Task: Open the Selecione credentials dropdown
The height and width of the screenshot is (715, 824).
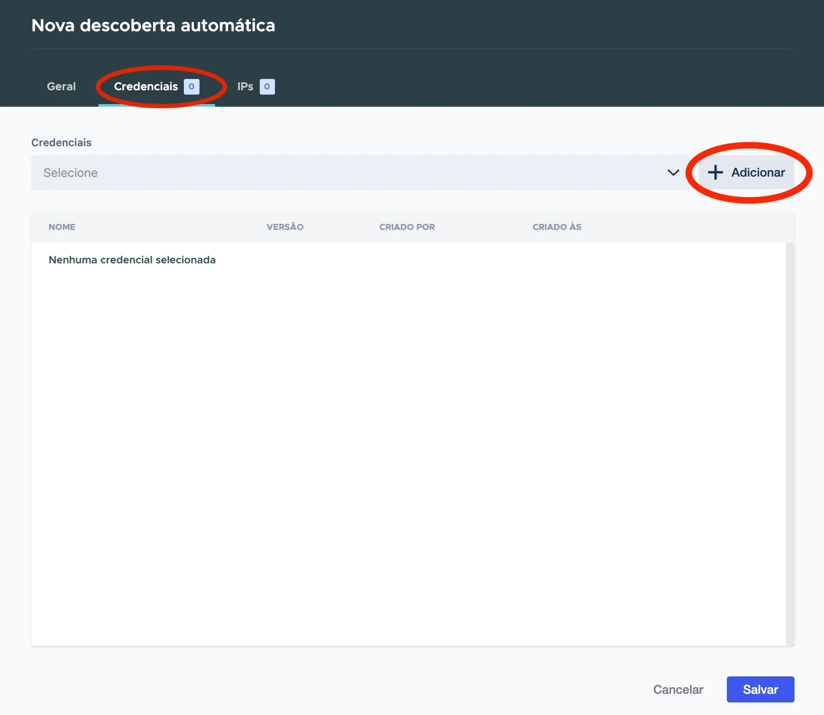Action: (360, 173)
